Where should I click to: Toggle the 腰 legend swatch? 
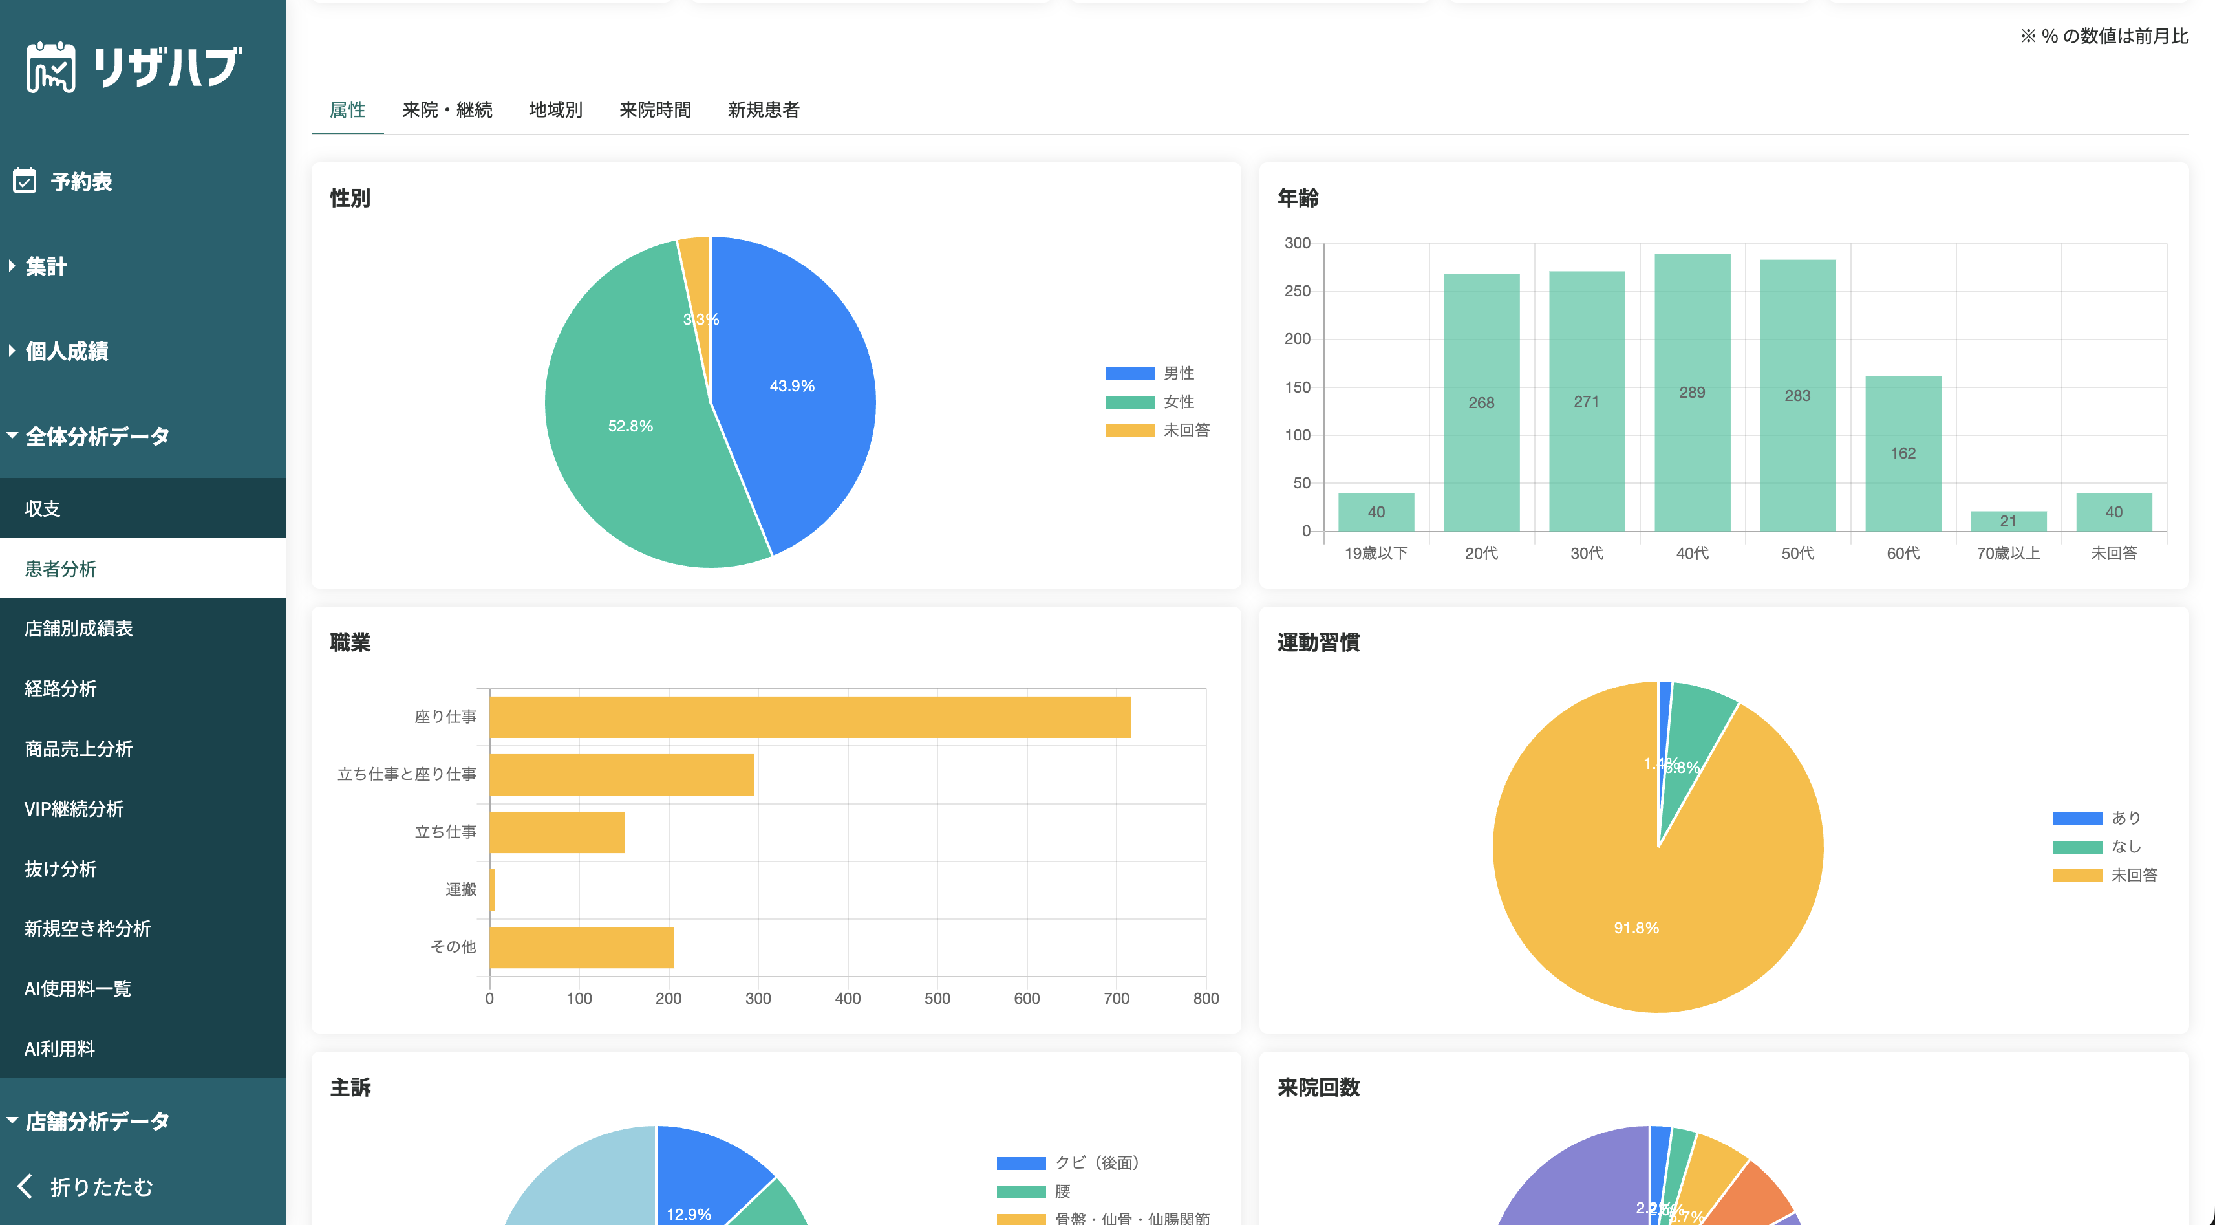pos(1021,1191)
